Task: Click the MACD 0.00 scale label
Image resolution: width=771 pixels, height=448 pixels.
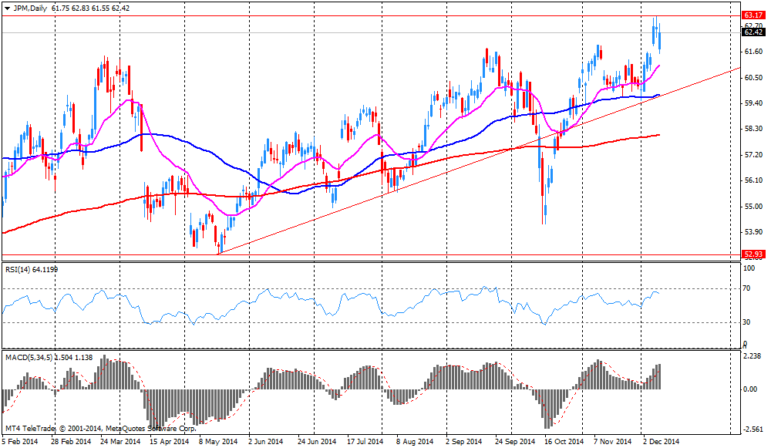Action: (x=749, y=389)
